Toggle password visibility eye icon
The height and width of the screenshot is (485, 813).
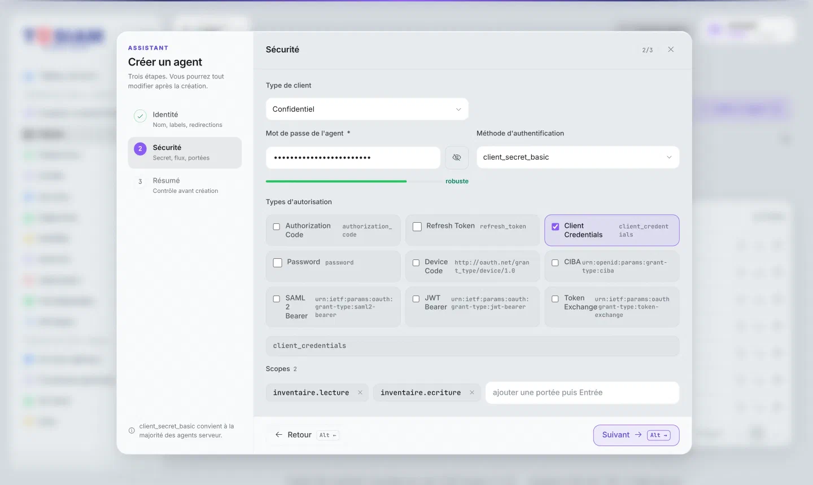(457, 157)
